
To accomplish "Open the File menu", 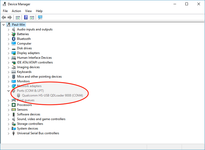I will (5, 11).
